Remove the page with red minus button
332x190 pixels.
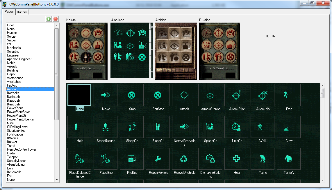click(56, 19)
